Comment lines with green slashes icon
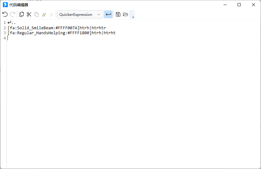The image size is (261, 169). pos(44,15)
